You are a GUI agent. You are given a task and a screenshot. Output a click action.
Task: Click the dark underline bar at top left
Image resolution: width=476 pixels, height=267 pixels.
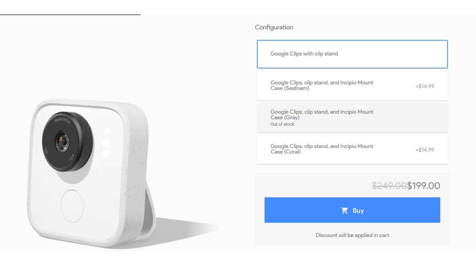70,14
